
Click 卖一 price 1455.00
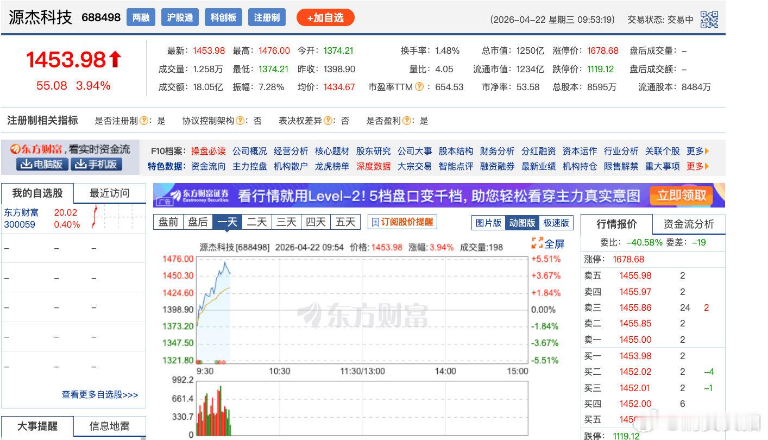635,340
